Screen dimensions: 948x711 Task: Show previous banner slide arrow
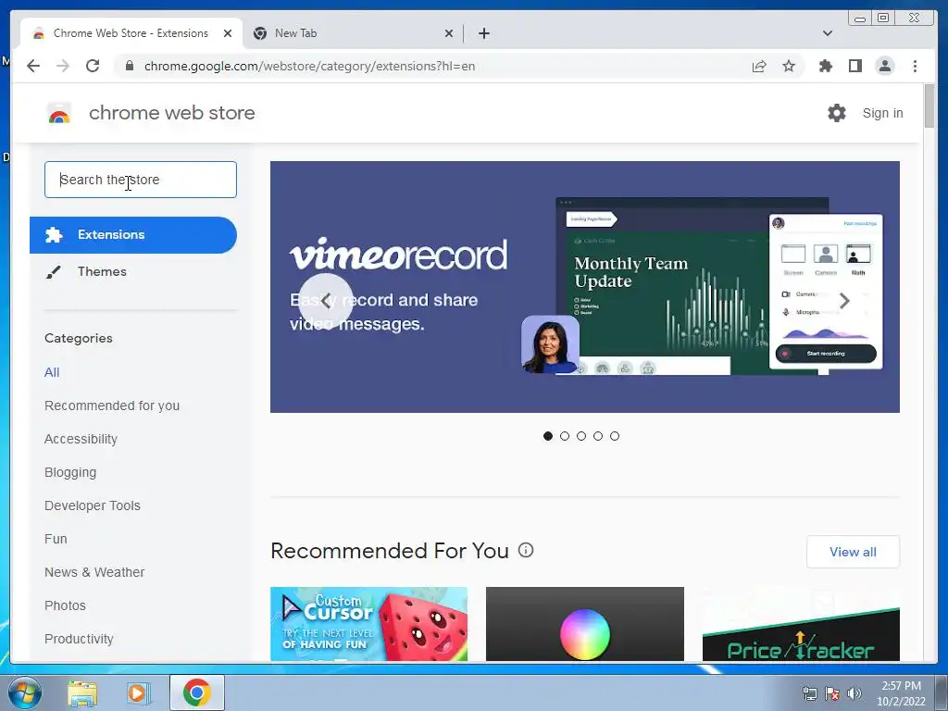click(x=325, y=301)
